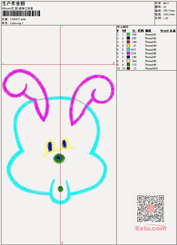The width and height of the screenshot is (177, 245).
Task: Click the dark blue swatch for Thread #2
Action: click(128, 38)
